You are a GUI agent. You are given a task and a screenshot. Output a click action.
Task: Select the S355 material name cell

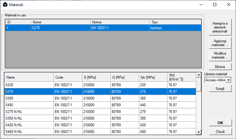(29, 98)
